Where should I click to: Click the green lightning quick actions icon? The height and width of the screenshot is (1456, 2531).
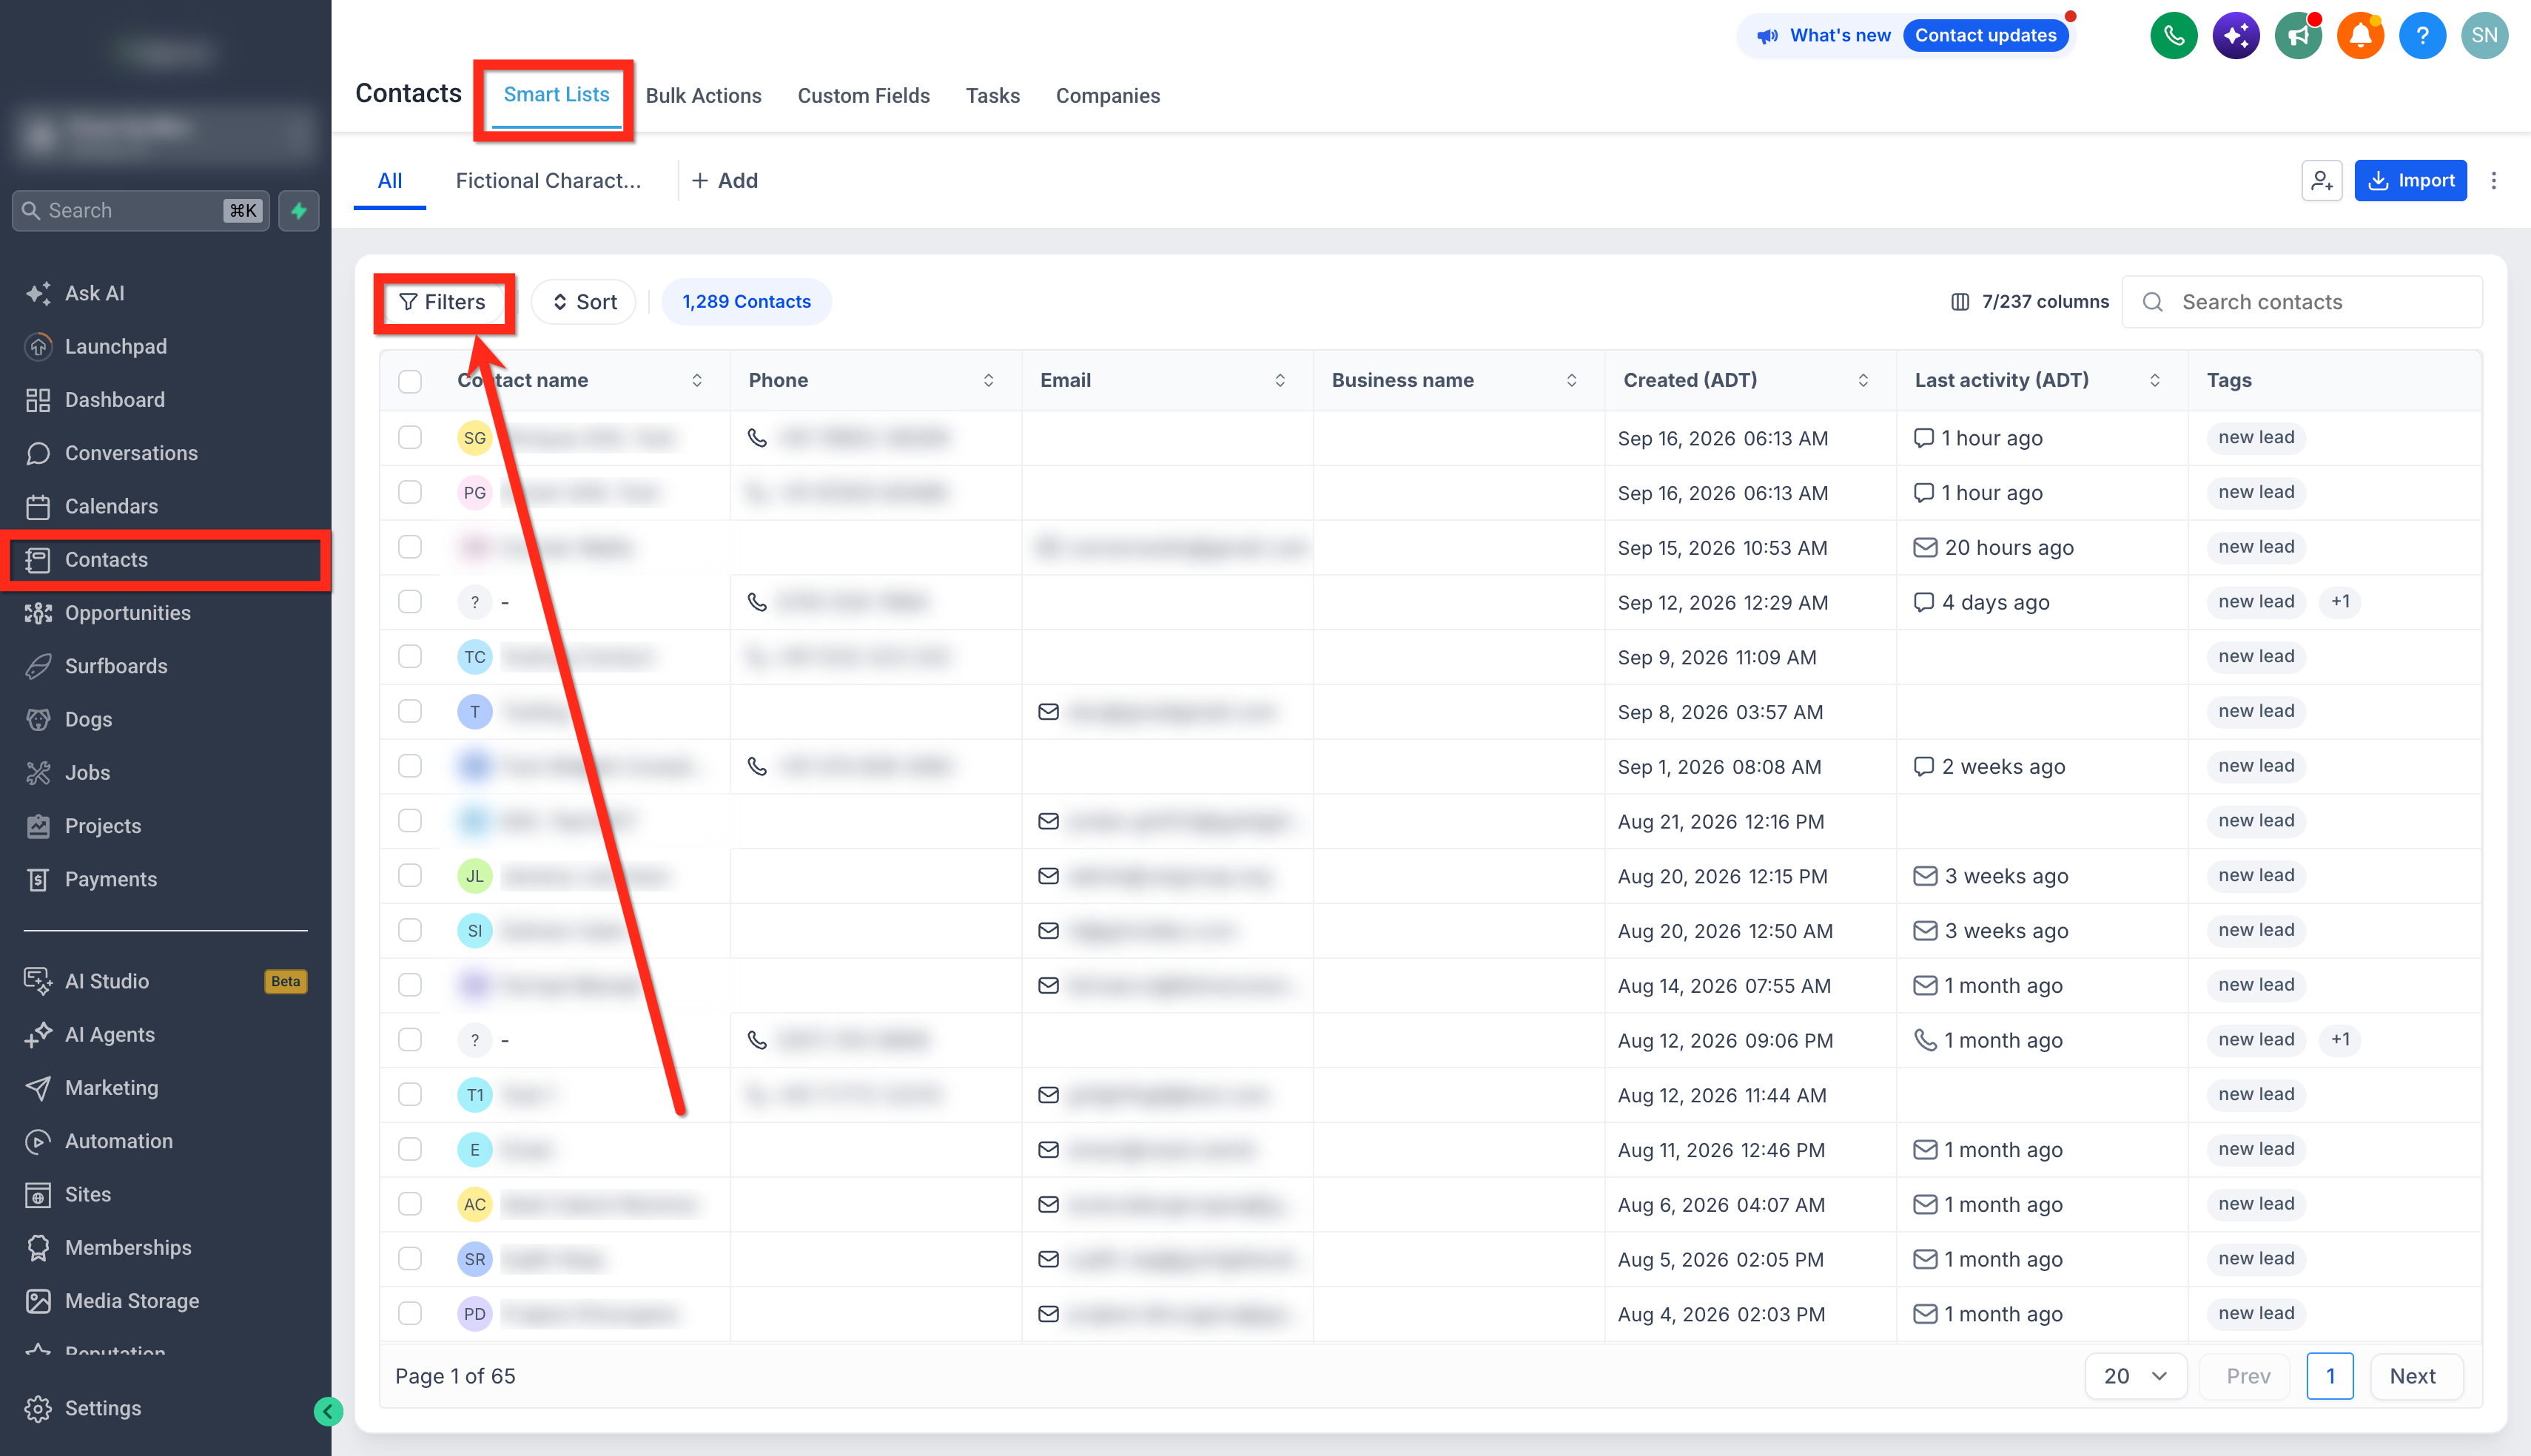(298, 211)
